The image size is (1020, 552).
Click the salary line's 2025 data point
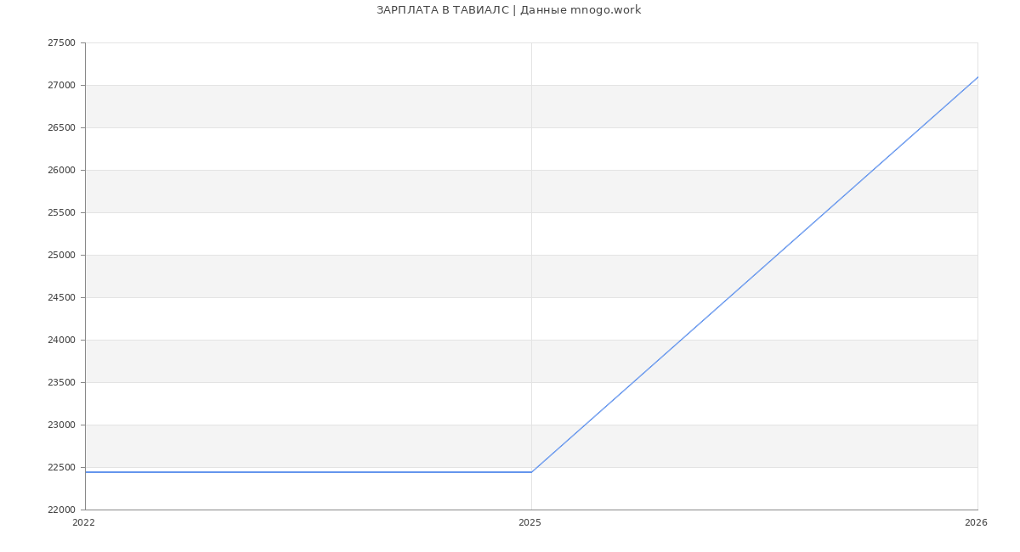[531, 472]
